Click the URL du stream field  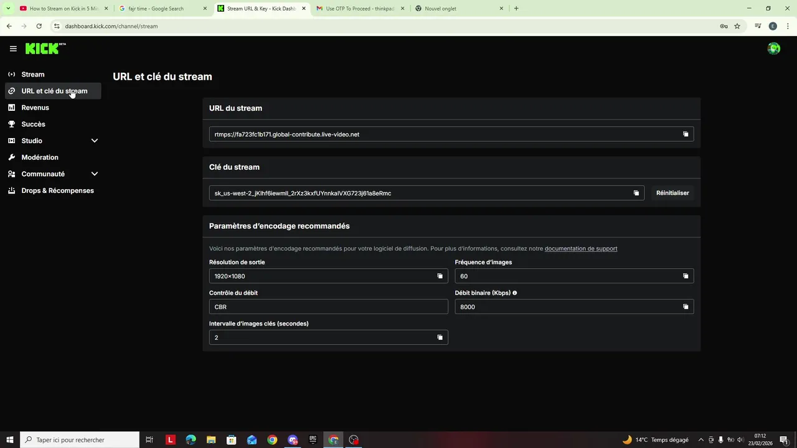click(x=451, y=134)
